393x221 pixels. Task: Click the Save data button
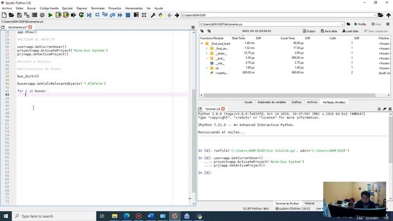(x=329, y=31)
